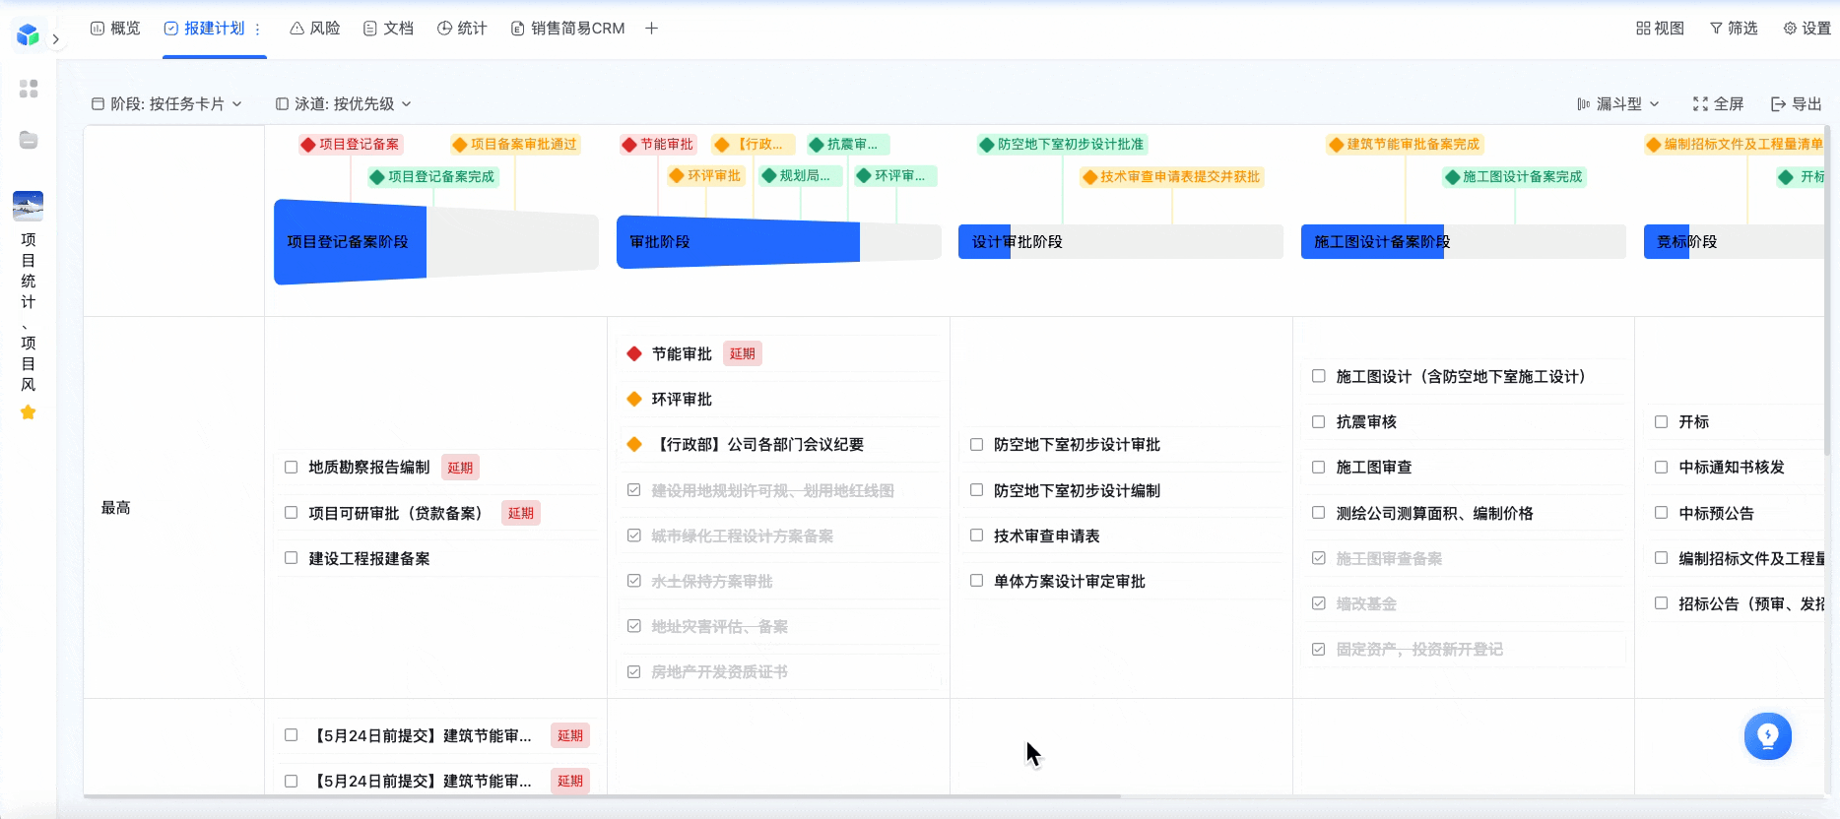Expand the 泳道: 按优先级 dropdown
The image size is (1840, 819).
click(344, 103)
